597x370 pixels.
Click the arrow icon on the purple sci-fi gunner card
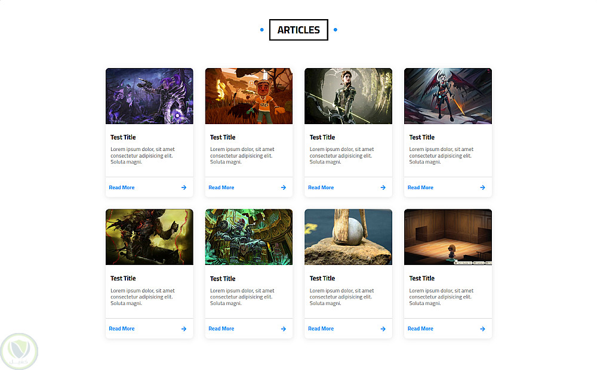pyautogui.click(x=184, y=187)
